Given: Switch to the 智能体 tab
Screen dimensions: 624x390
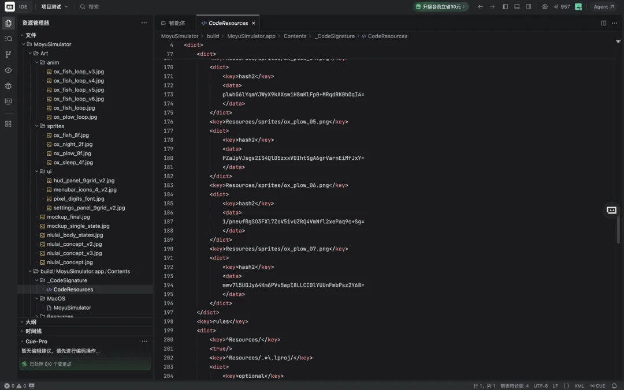Looking at the screenshot, I should coord(173,23).
